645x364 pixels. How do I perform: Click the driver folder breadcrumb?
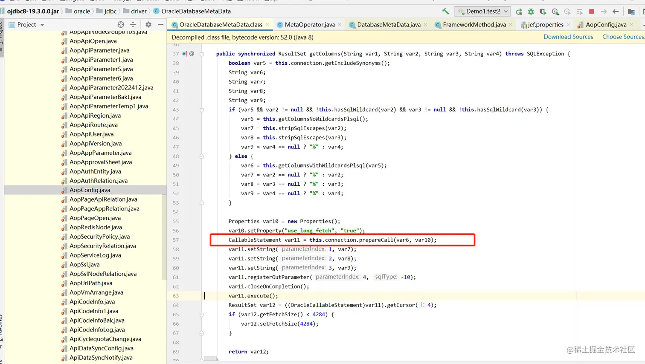coord(134,12)
